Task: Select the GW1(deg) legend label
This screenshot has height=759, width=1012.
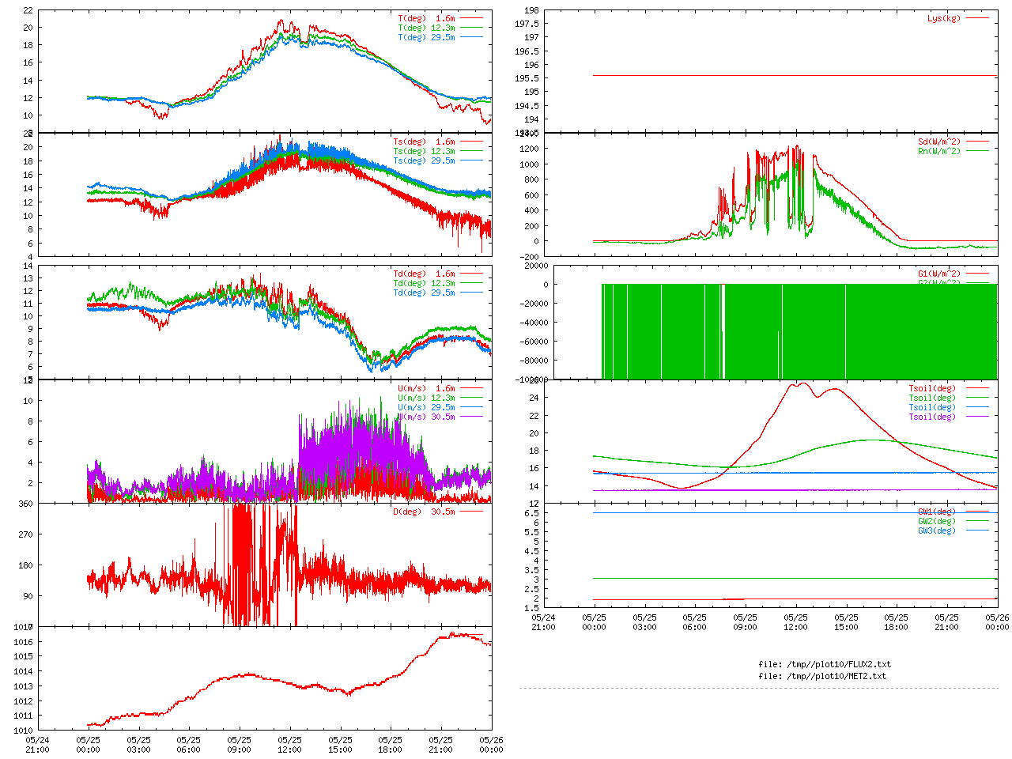Action: click(x=937, y=512)
